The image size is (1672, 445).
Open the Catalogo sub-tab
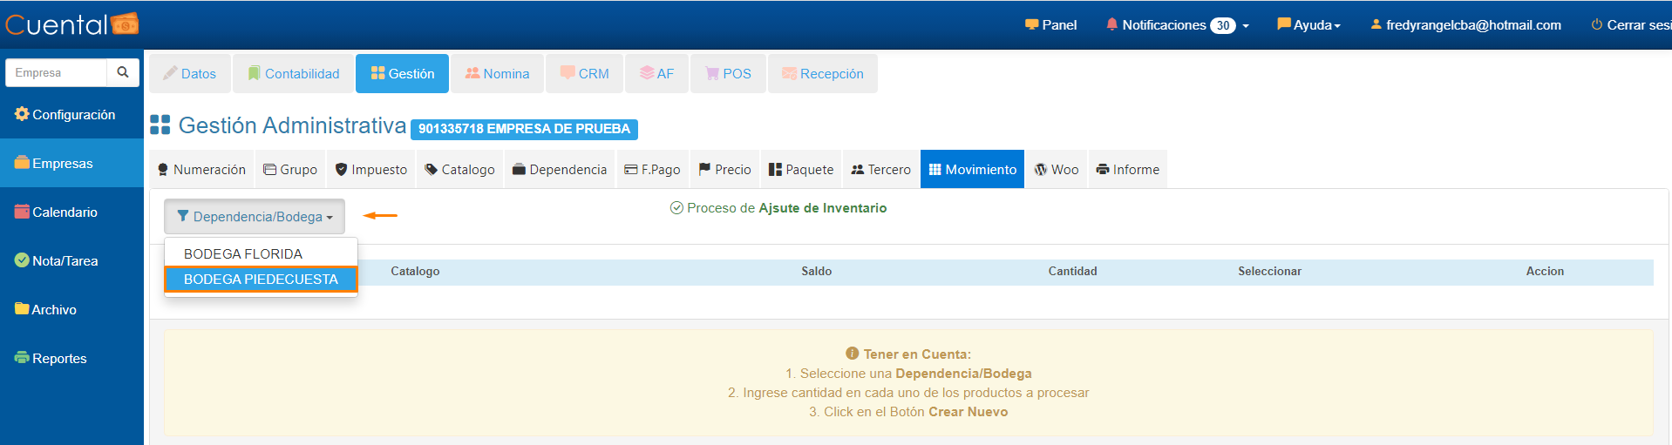[459, 170]
